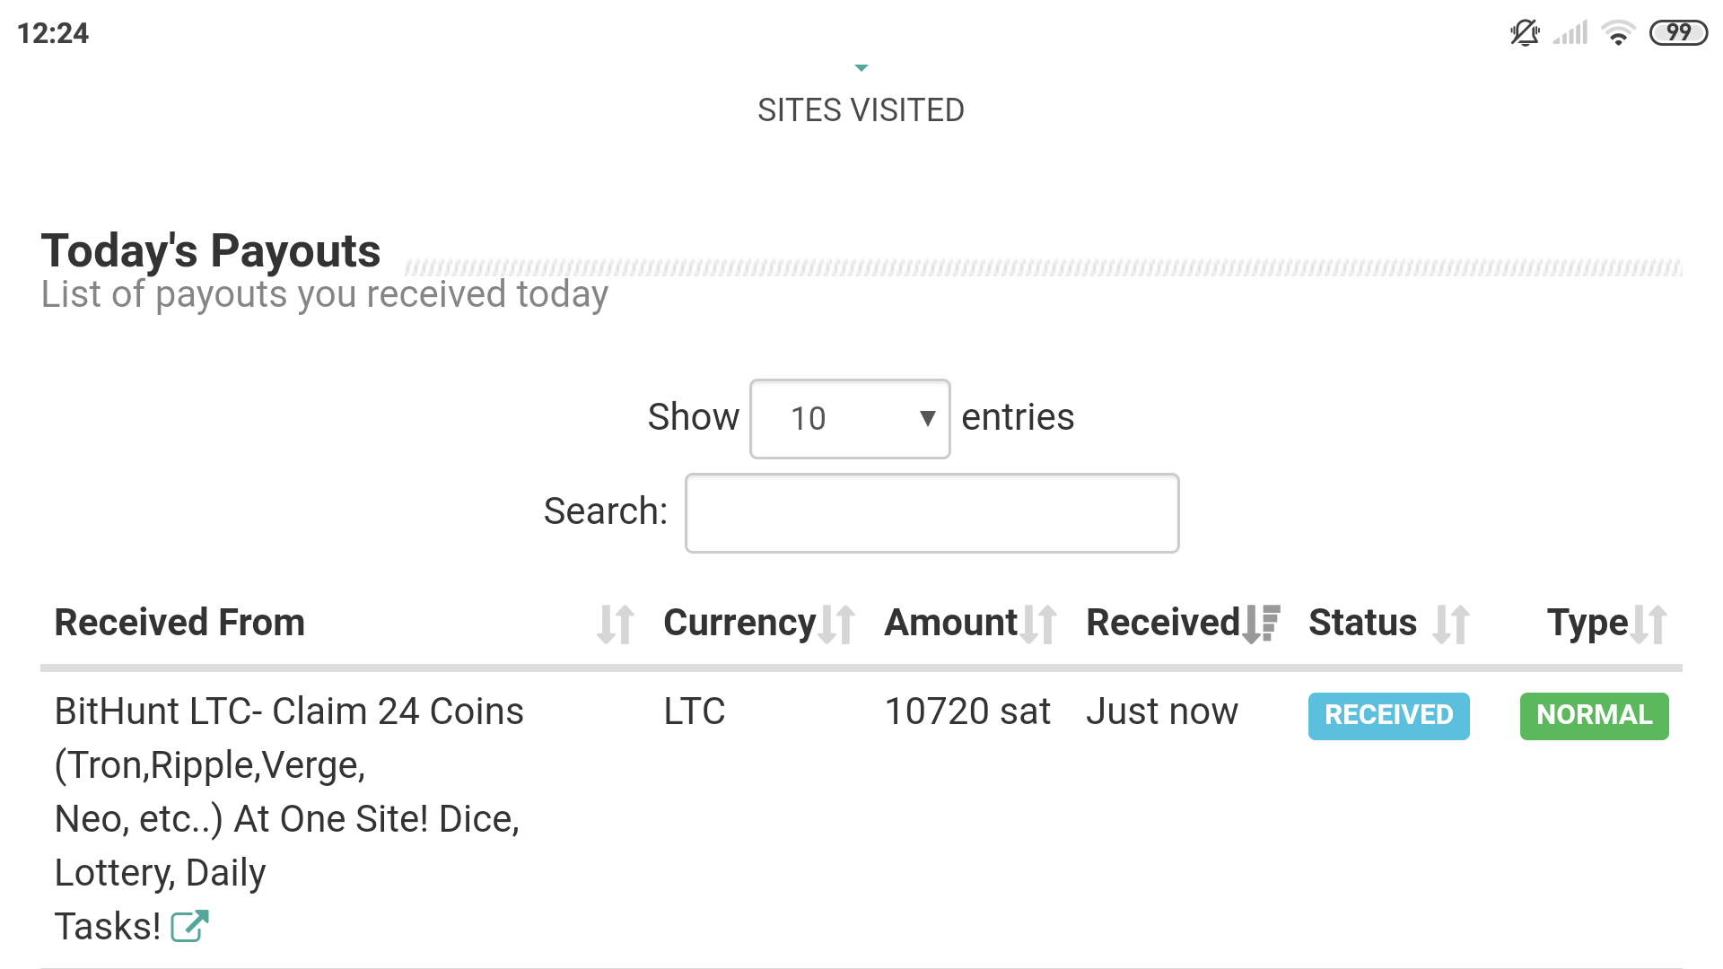Focus the Search input field
Screen dimensions: 1723x969
click(931, 513)
